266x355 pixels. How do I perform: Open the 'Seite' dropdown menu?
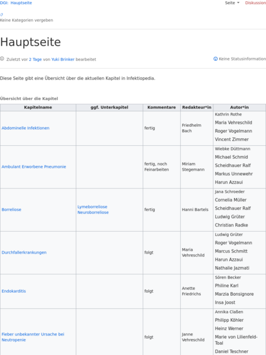coord(232,3)
